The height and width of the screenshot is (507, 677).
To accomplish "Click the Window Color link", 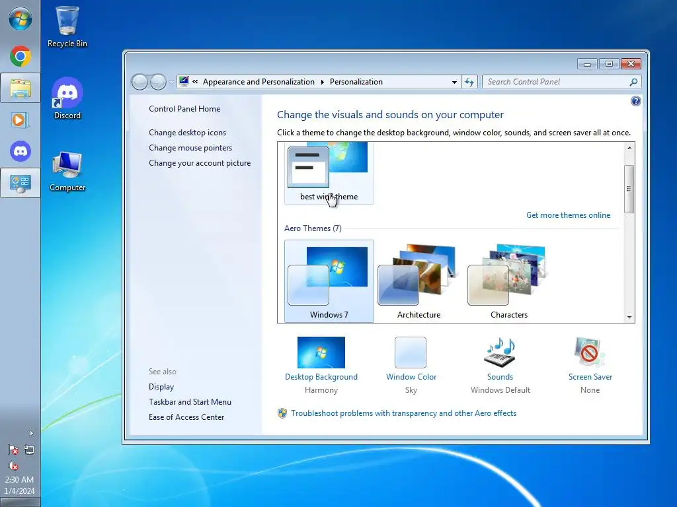I will coord(411,377).
